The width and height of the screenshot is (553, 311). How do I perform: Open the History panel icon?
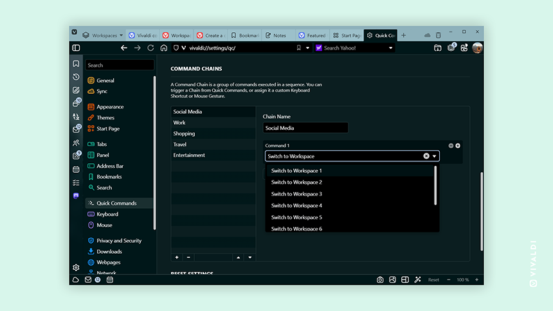[x=76, y=77]
